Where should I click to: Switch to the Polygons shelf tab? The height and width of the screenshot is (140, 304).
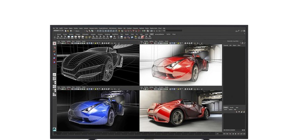[78, 34]
